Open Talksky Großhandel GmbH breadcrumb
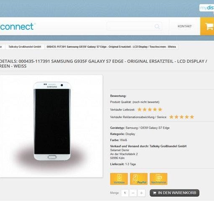 click(25, 47)
